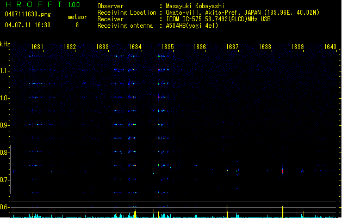Click the 1632 time axis label
The height and width of the screenshot is (218, 342).
click(70, 47)
